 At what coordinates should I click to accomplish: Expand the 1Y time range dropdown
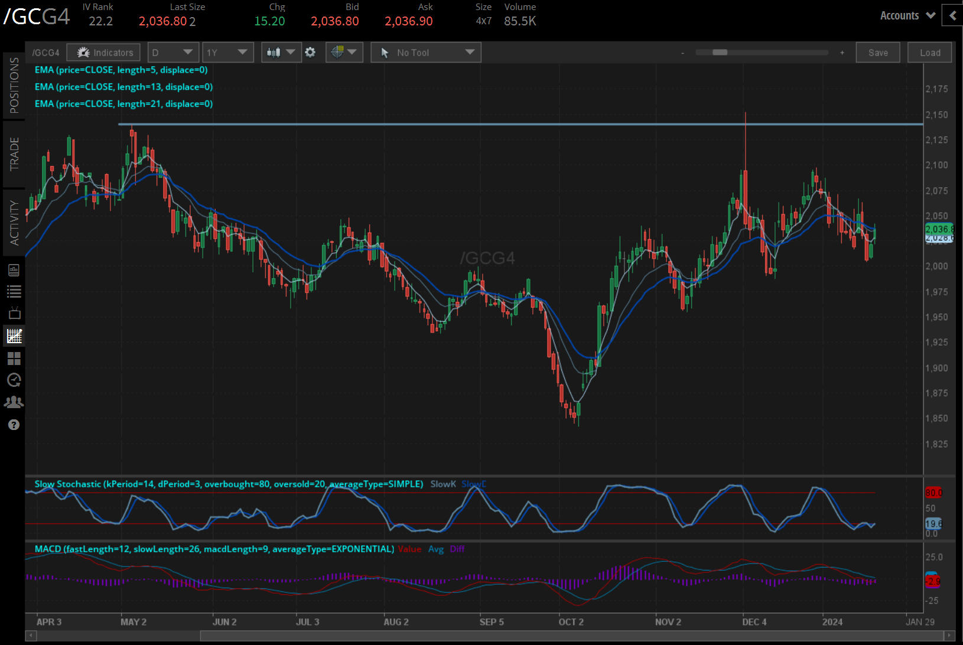coord(227,53)
